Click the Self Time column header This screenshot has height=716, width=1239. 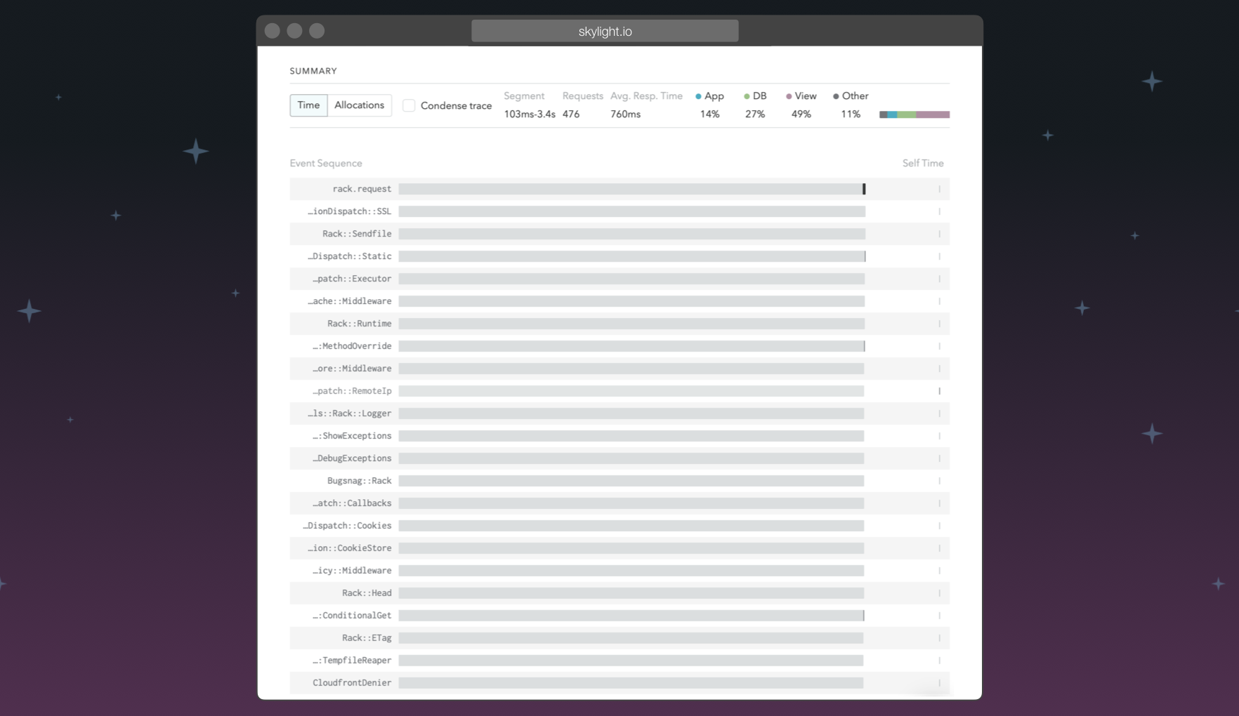coord(923,164)
